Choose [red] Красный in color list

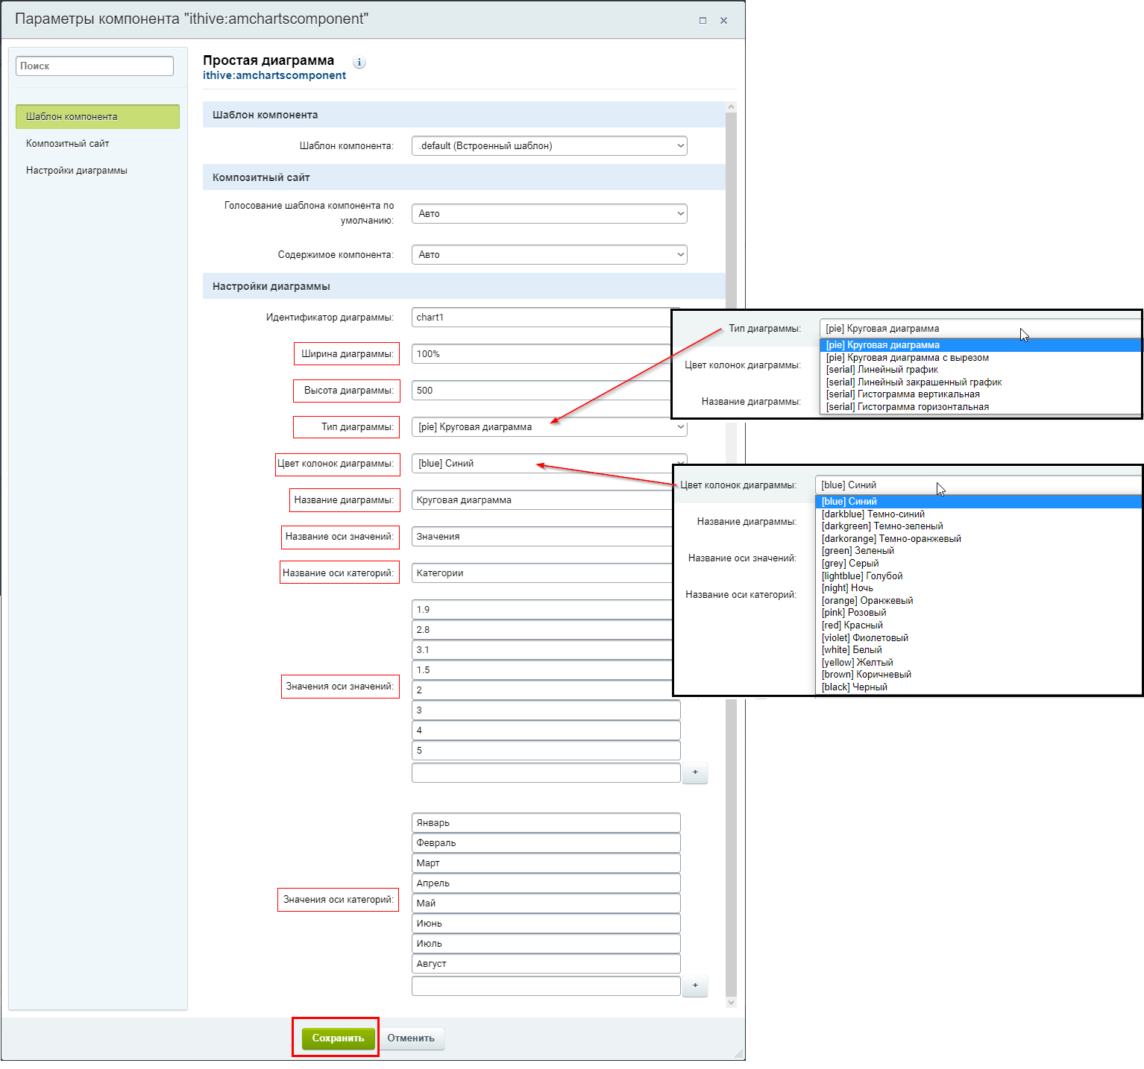[x=852, y=625]
